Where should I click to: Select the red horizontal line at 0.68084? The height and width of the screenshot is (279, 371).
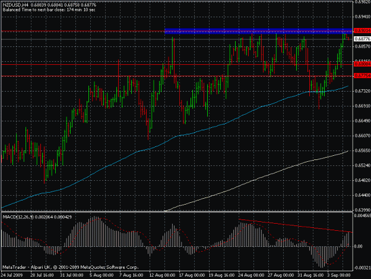(x=177, y=64)
